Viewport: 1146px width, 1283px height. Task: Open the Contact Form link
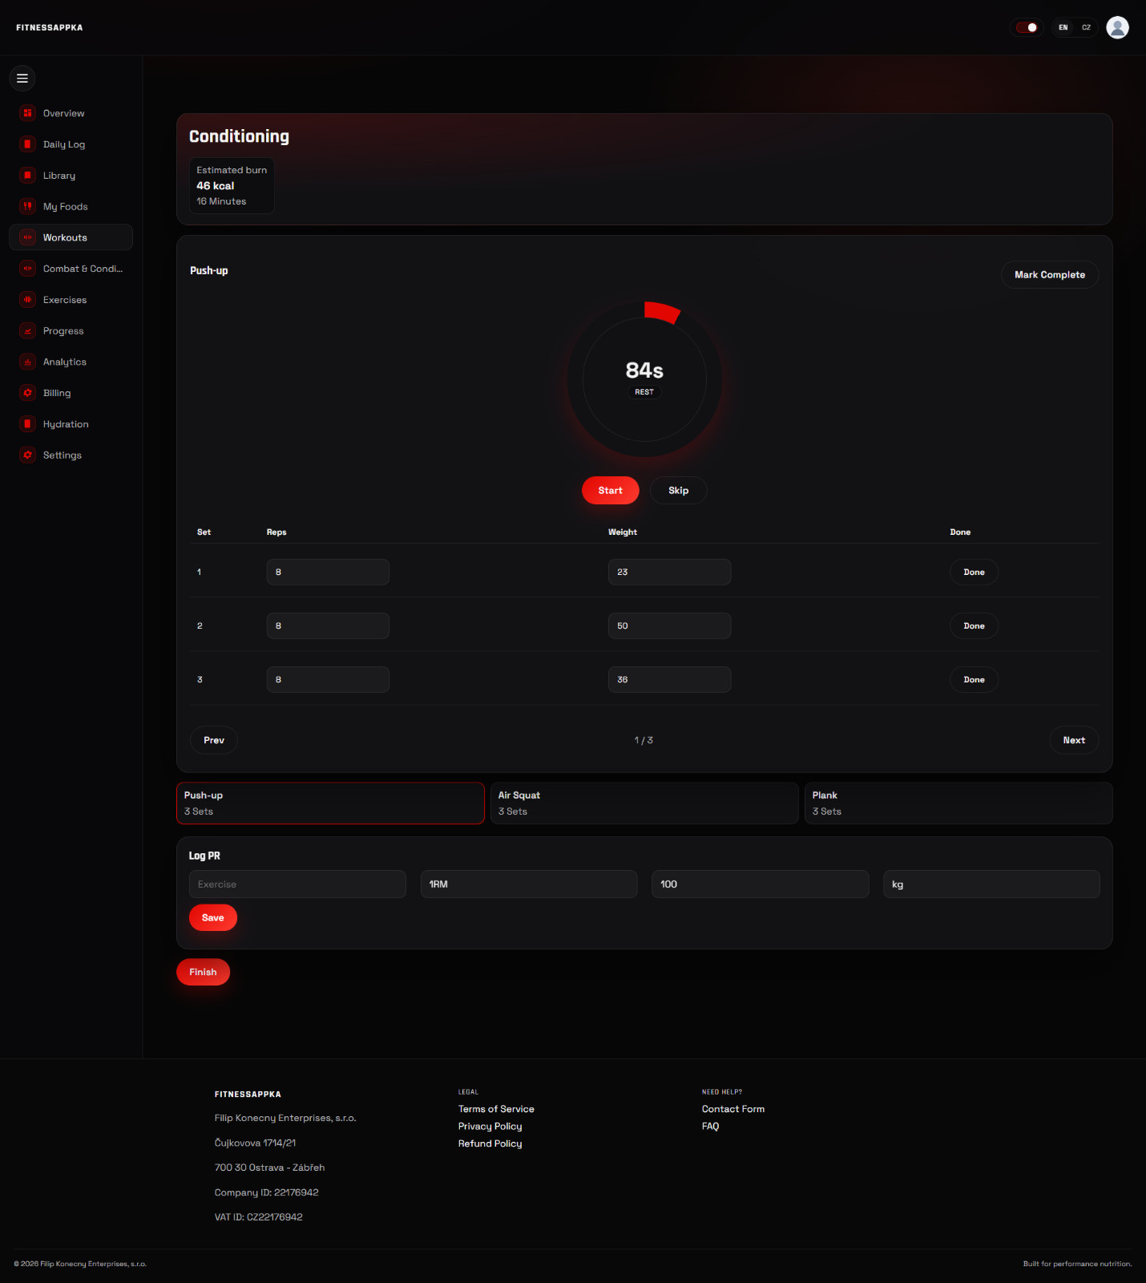pyautogui.click(x=733, y=1109)
